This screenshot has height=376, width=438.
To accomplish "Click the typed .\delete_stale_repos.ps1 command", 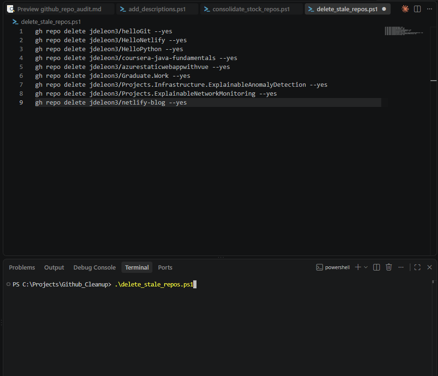I will point(154,285).
